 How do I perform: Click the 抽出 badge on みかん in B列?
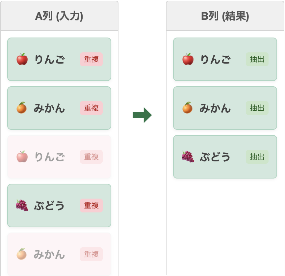[x=257, y=108]
